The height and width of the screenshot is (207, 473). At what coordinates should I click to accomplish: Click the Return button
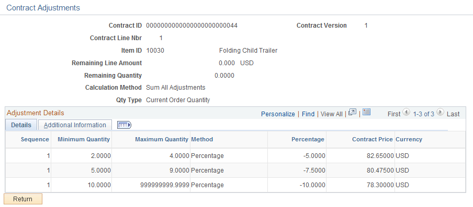(x=23, y=199)
